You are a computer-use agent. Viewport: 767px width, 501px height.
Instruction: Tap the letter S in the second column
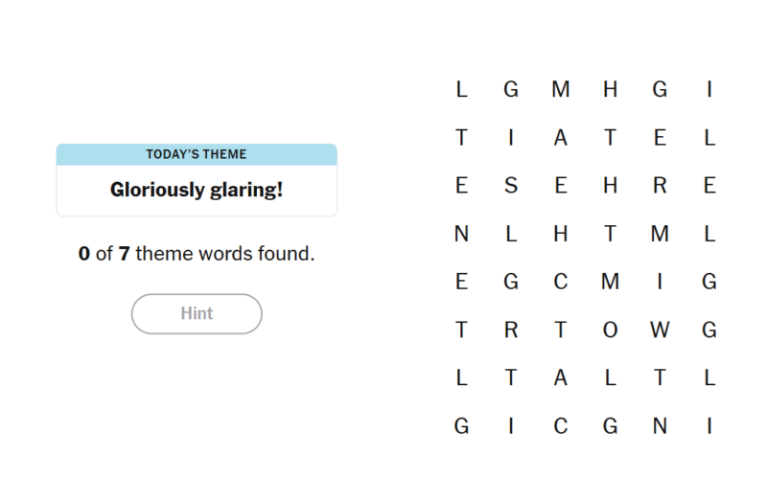point(511,186)
